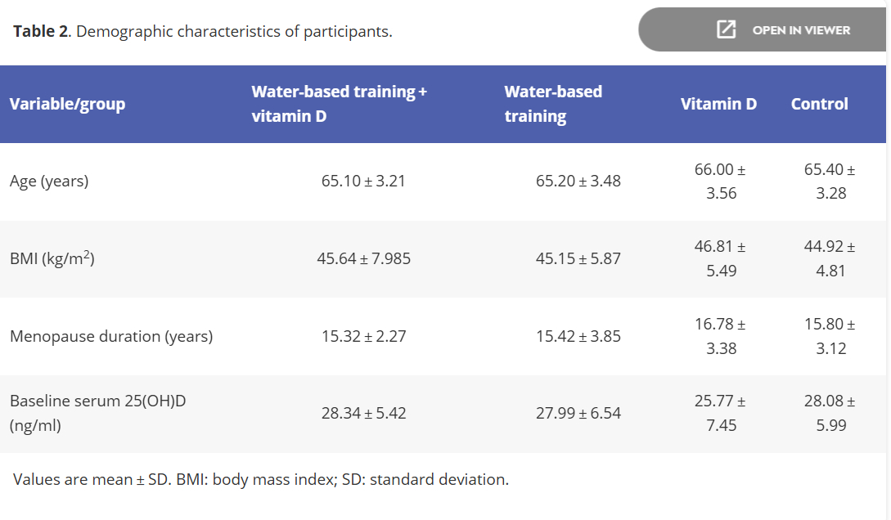
Task: Click the "Vitamin D" column header
Action: tap(718, 105)
